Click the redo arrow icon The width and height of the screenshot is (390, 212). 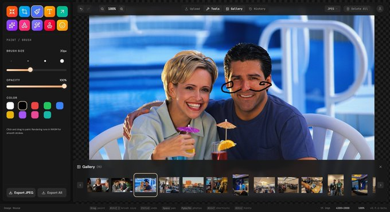coord(88,9)
